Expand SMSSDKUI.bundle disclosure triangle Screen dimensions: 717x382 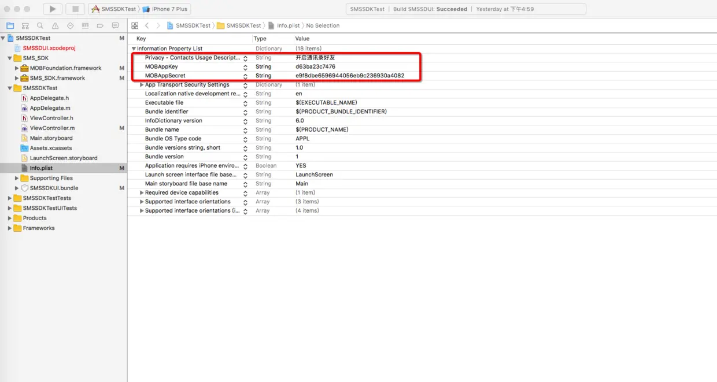17,188
